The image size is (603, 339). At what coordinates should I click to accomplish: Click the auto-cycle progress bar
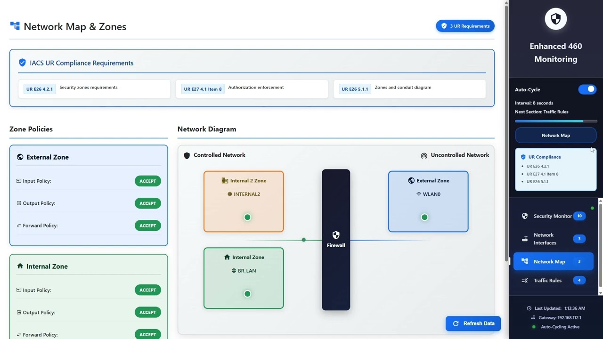(555, 121)
